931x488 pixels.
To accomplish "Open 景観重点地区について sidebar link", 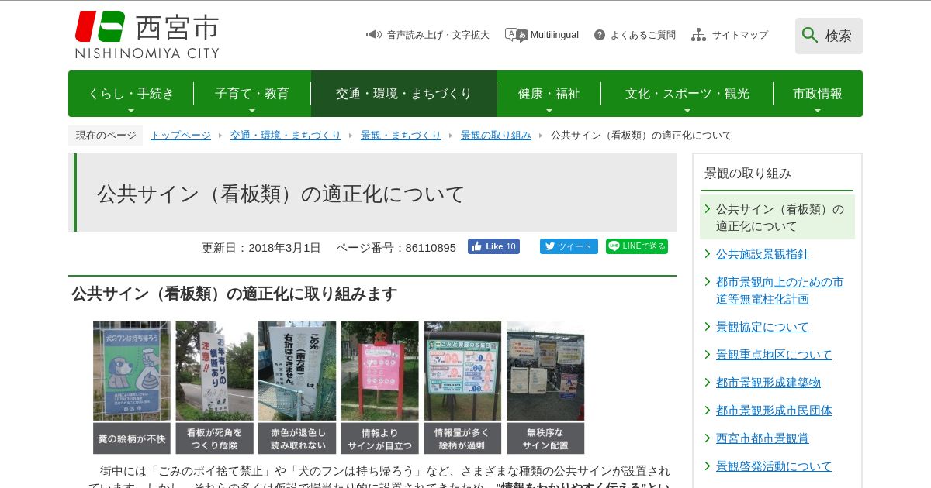I will (x=774, y=355).
